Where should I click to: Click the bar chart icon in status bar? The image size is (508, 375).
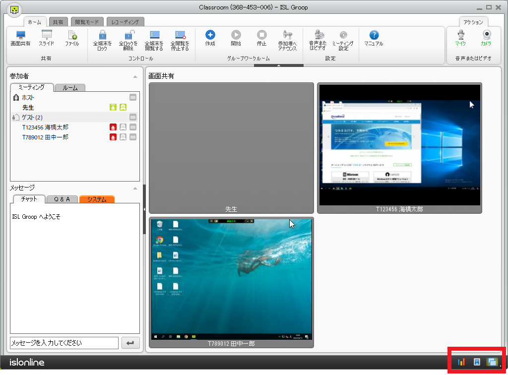461,362
